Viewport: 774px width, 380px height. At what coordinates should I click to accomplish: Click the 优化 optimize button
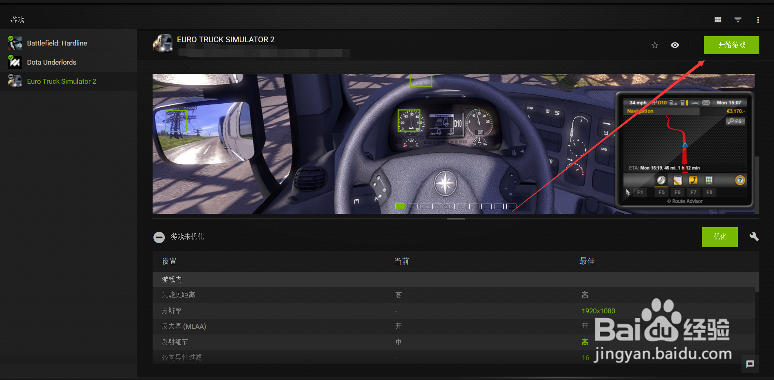pos(720,237)
